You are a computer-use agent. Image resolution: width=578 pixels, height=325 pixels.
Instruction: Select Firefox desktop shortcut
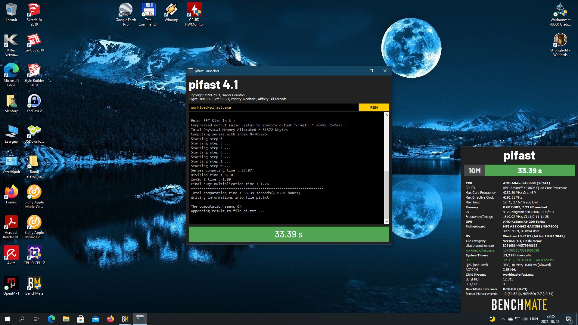pos(11,195)
